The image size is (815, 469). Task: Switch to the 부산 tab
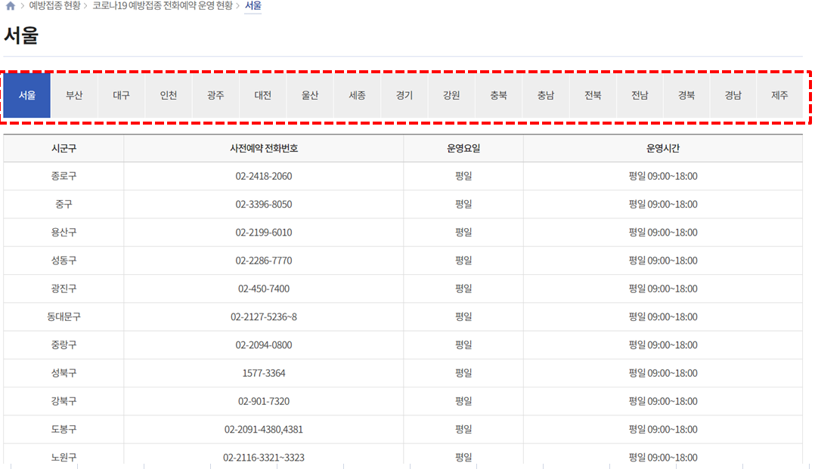point(74,96)
